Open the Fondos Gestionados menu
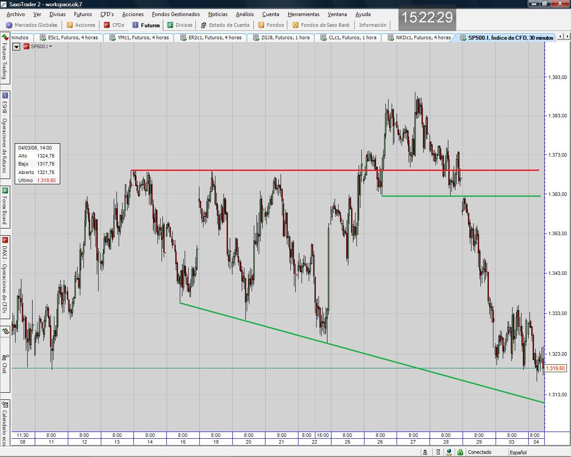This screenshot has width=571, height=457. click(x=176, y=14)
